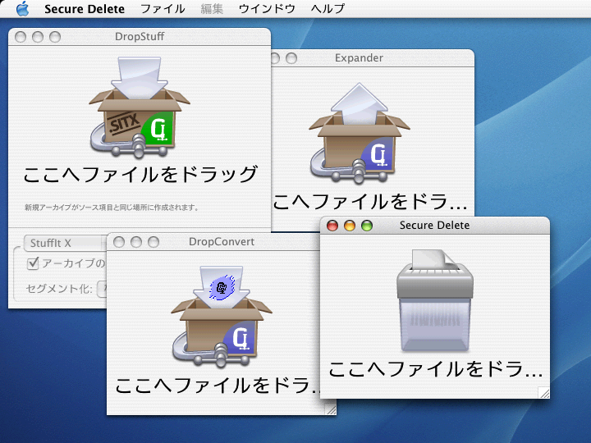591x443 pixels.
Task: Click the DropConvert window title
Action: tap(222, 242)
